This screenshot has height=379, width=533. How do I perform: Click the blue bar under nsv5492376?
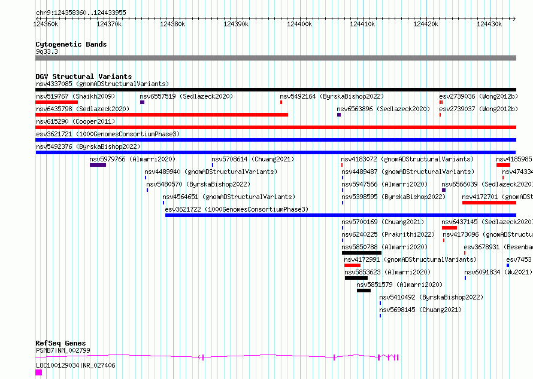coord(275,152)
